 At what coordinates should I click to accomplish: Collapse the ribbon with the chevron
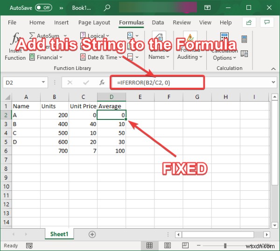coord(273,69)
